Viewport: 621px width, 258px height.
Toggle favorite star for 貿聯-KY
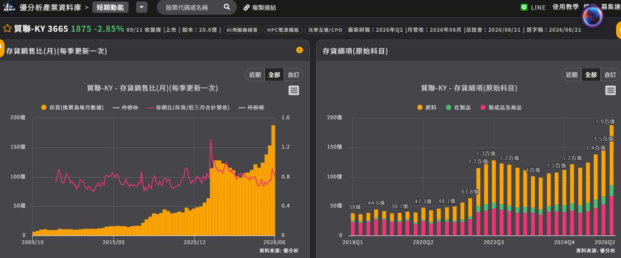pos(7,29)
